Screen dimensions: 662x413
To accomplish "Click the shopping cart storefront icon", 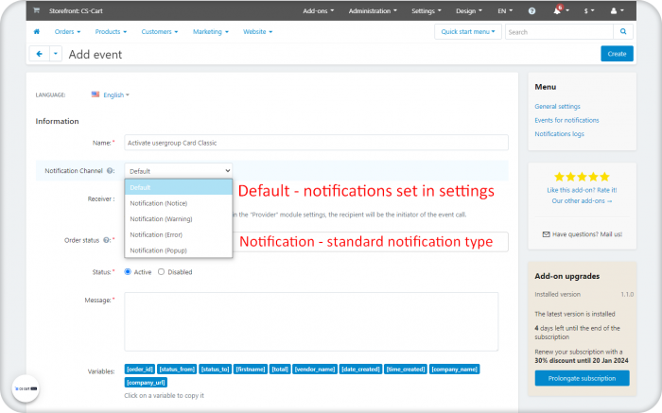I will click(37, 10).
